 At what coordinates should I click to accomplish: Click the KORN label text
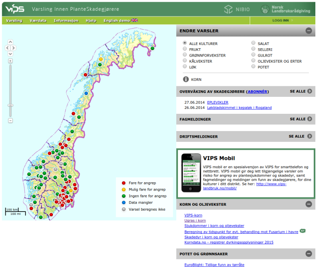[196, 80]
